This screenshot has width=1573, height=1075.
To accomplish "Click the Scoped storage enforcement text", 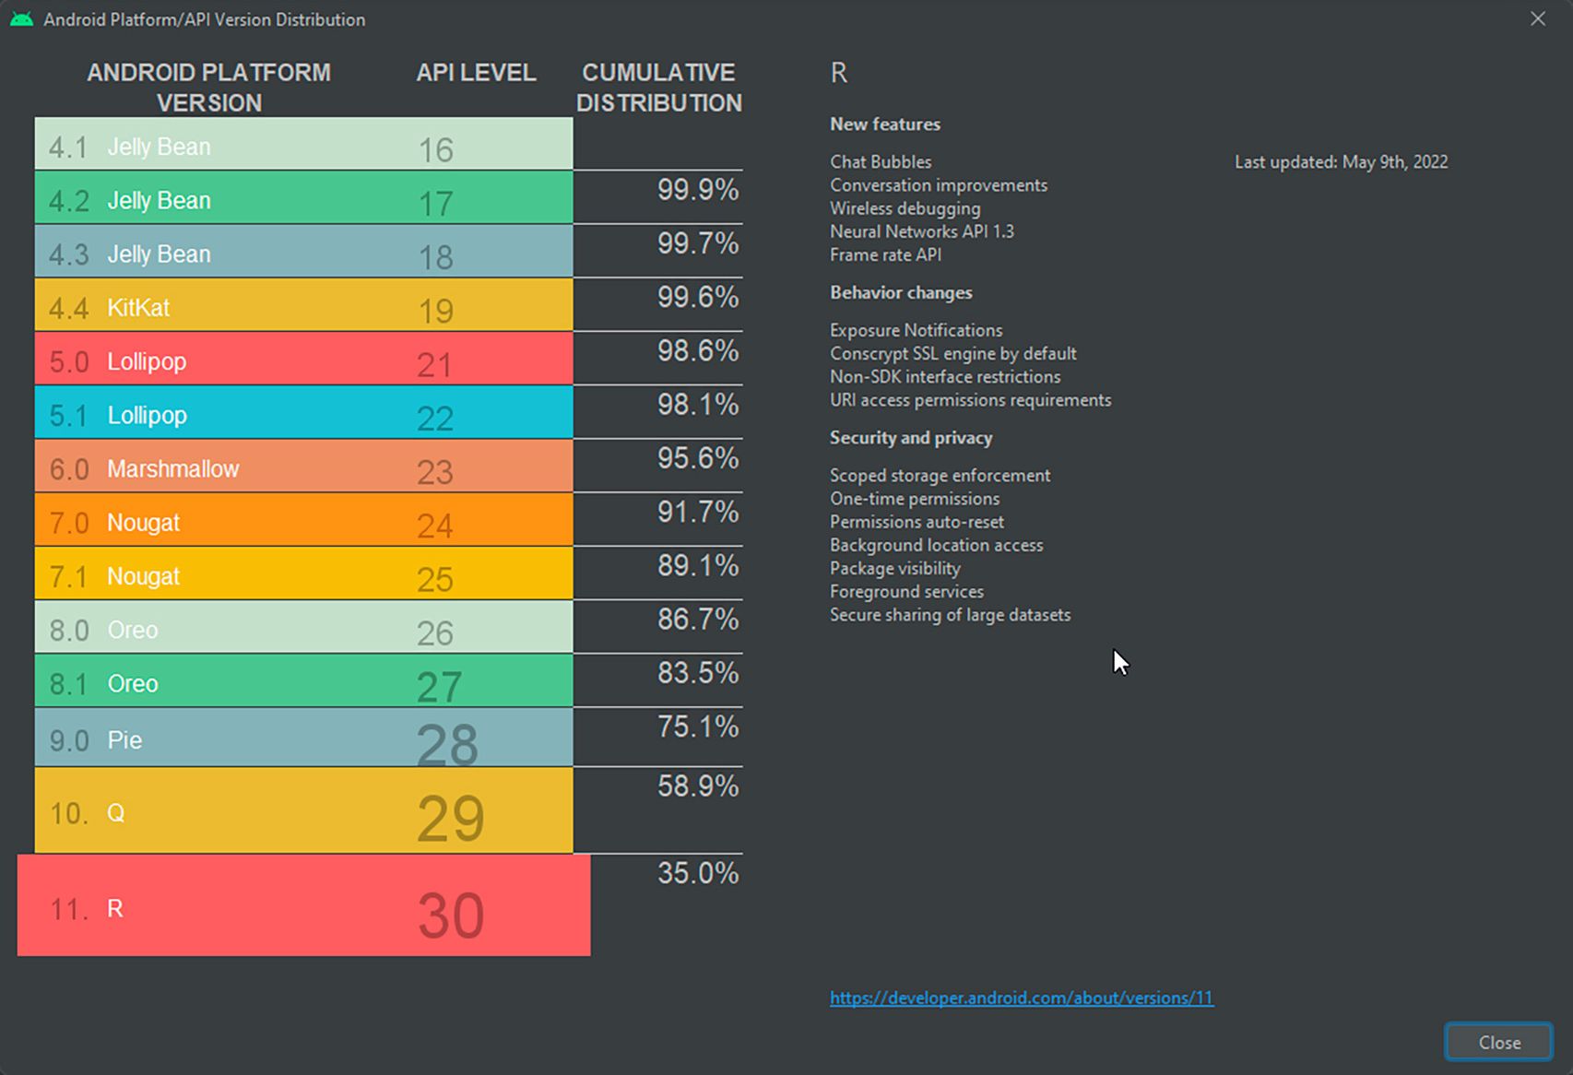I will pos(940,475).
